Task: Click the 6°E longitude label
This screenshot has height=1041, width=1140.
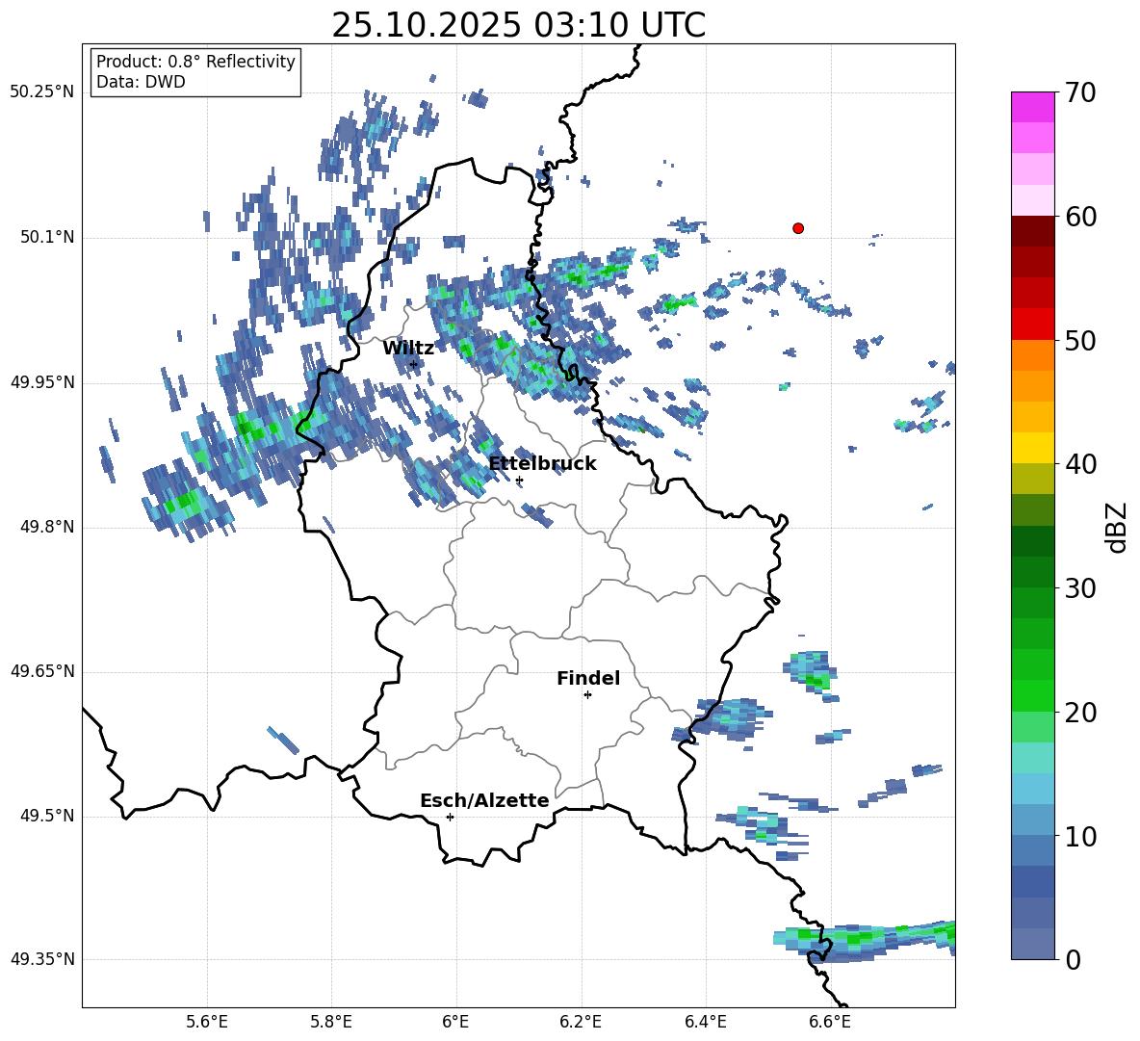Action: pyautogui.click(x=455, y=1022)
